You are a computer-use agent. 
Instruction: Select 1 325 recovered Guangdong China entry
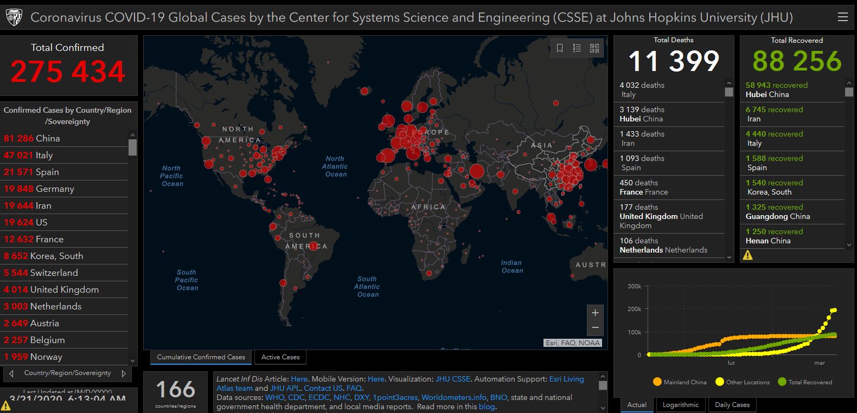(x=793, y=212)
